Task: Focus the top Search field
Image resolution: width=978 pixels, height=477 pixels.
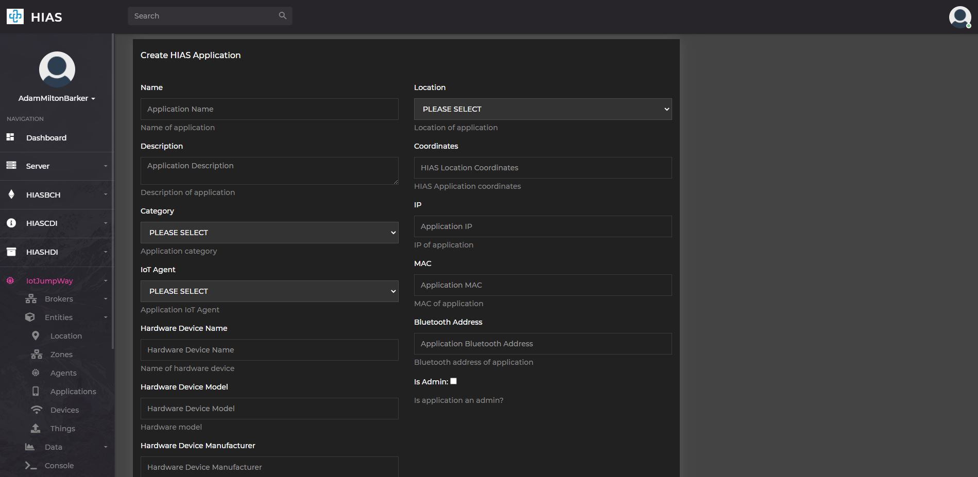Action: (210, 16)
